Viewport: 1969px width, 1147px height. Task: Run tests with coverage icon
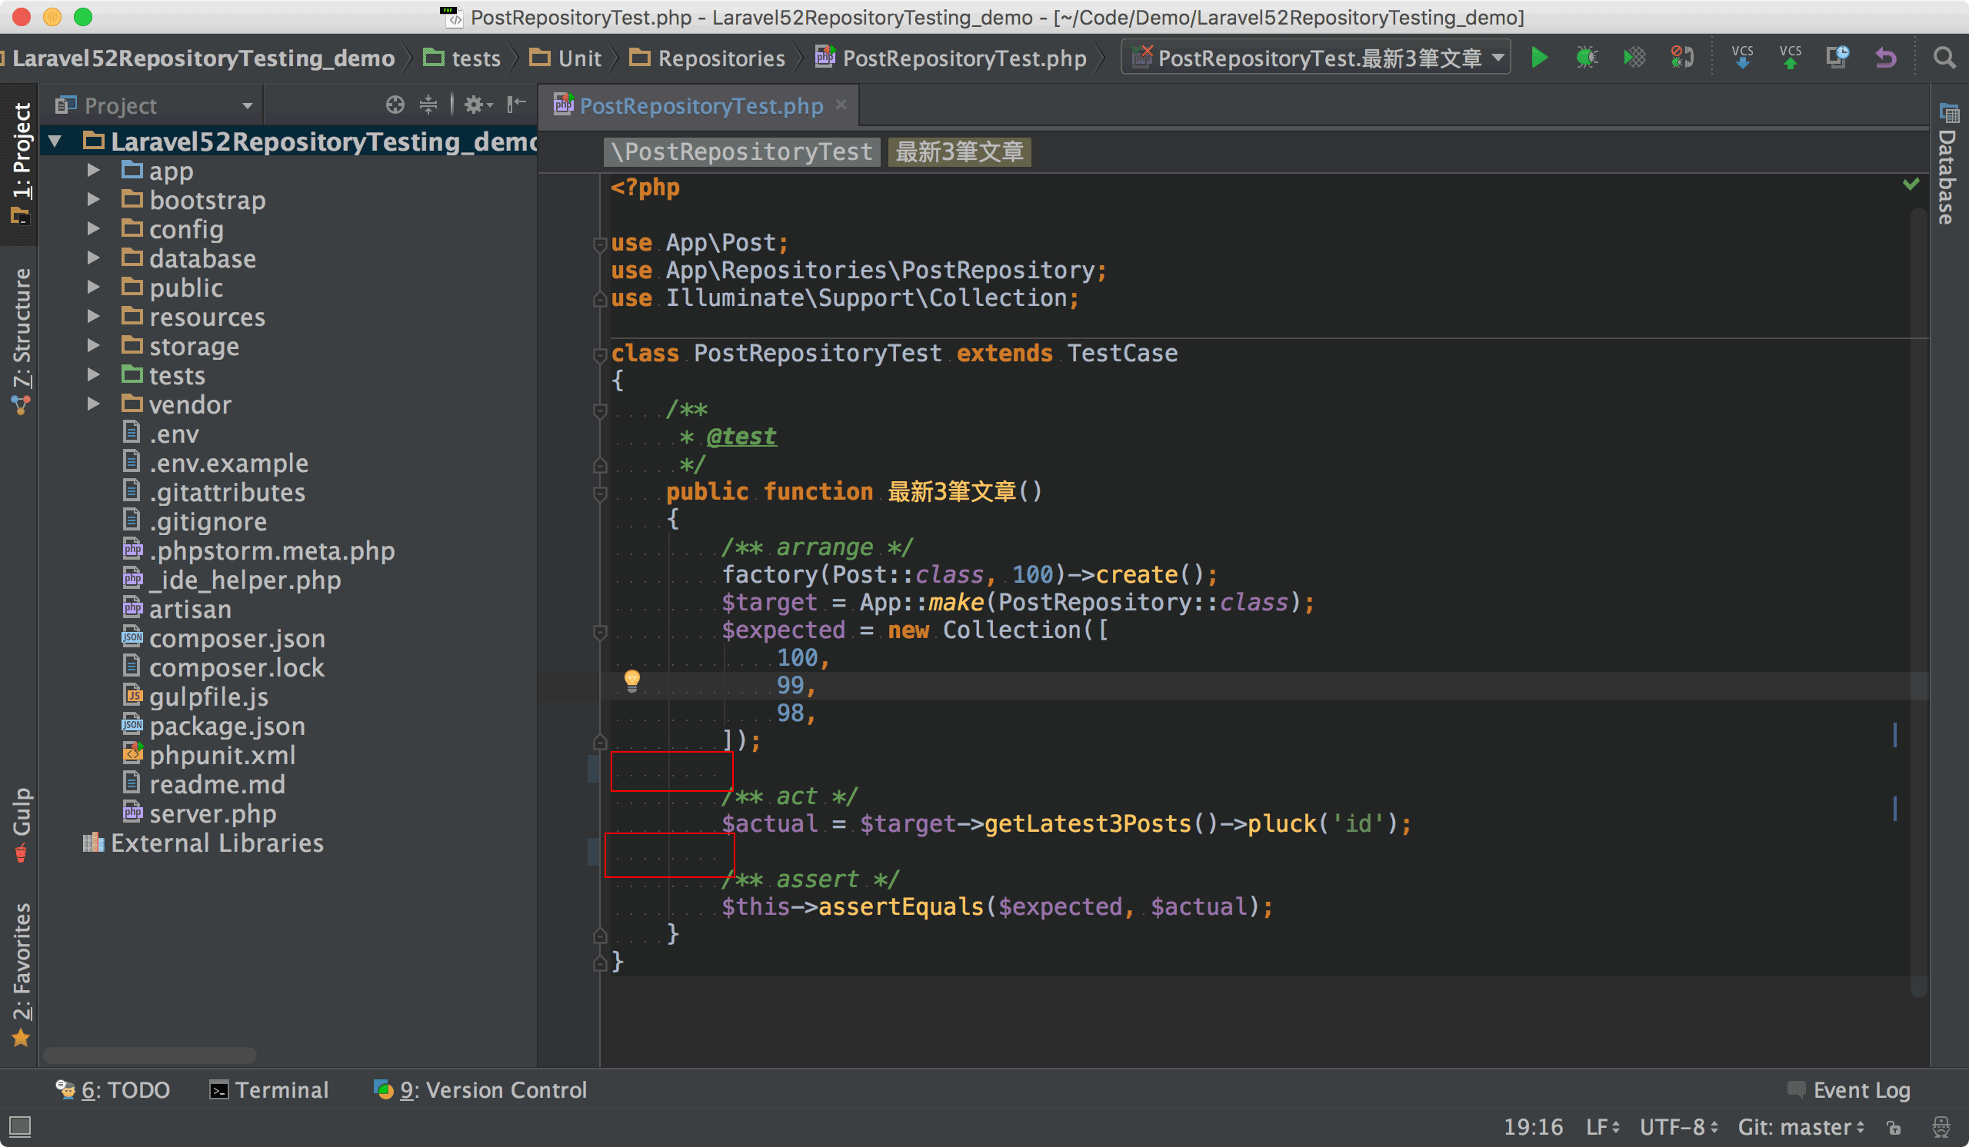pos(1634,58)
